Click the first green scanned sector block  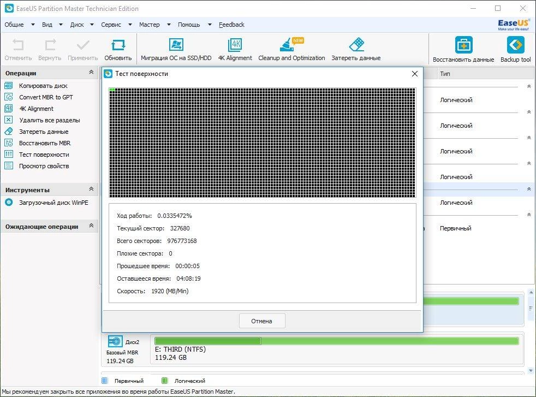click(x=111, y=90)
